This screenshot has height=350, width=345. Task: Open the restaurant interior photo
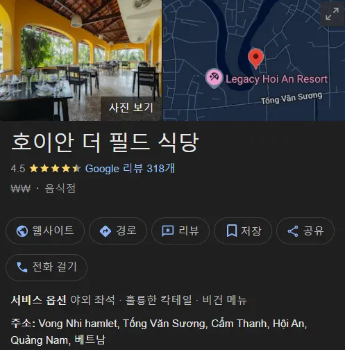pyautogui.click(x=81, y=60)
